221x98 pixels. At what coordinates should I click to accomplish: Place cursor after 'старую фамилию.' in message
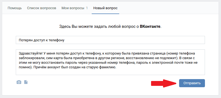[x=116, y=67]
